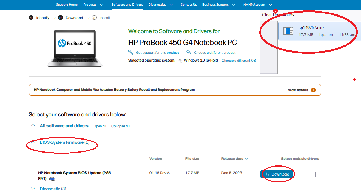This screenshot has width=361, height=190.
Task: Tick the checkbox for BIOS Update row
Action: 318,174
